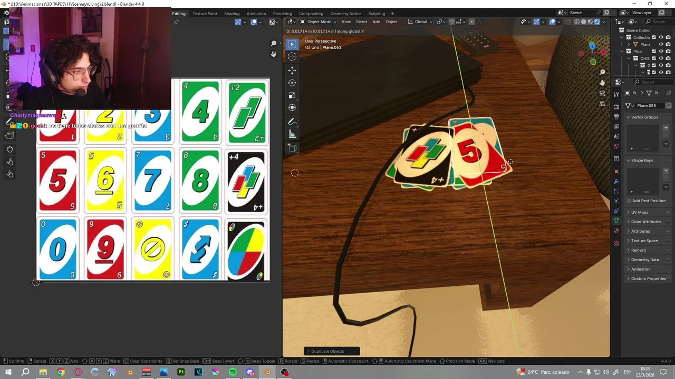Screen dimensions: 675x379
Task: Click the UV editor pan hand icon
Action: [x=273, y=54]
